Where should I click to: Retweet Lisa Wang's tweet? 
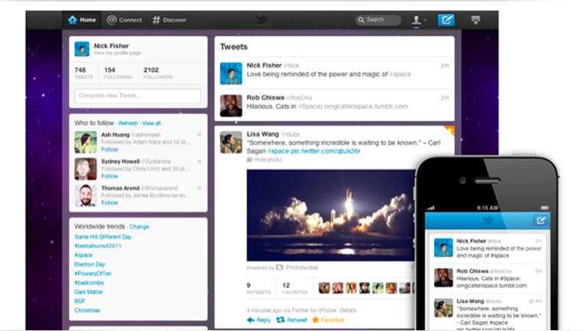(291, 320)
